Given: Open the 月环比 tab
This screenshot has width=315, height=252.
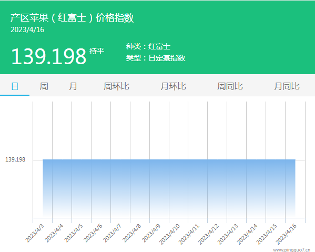Looking at the screenshot, I should (x=173, y=86).
